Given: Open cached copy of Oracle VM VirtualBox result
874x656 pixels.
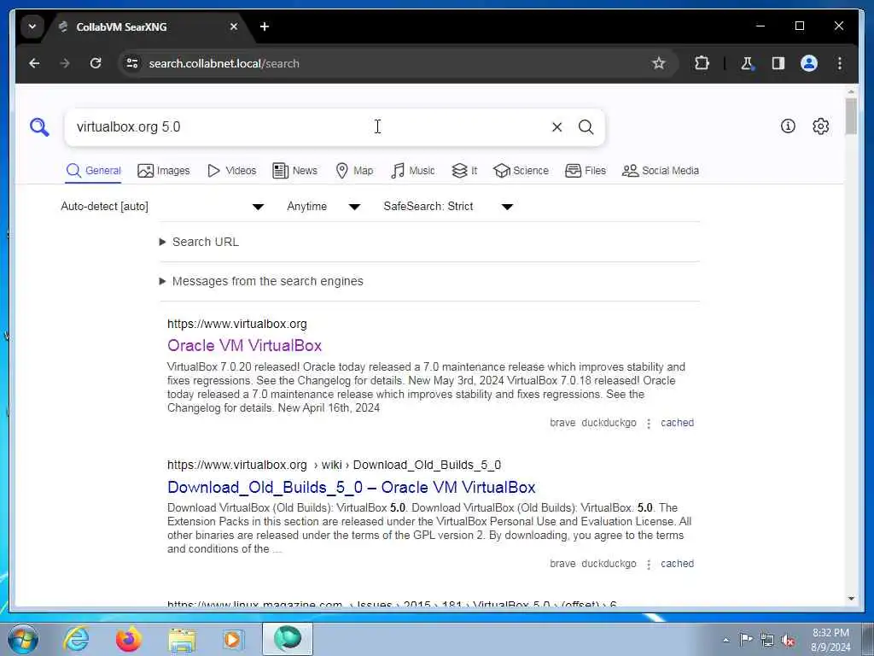Looking at the screenshot, I should pos(677,423).
